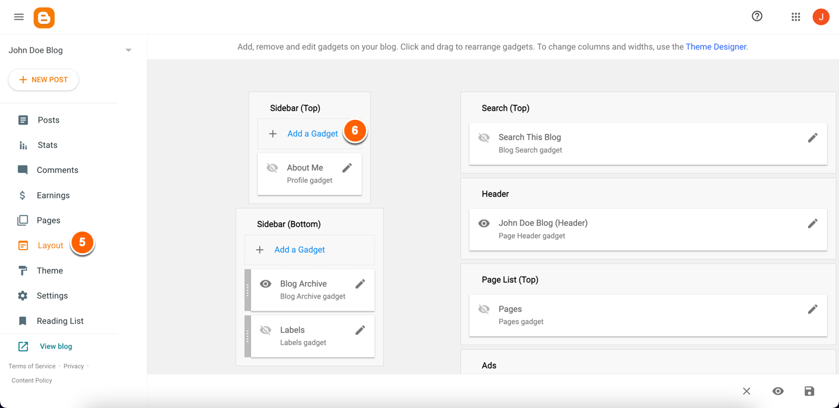Open the help question mark icon
This screenshot has height=408, width=839.
pos(757,16)
